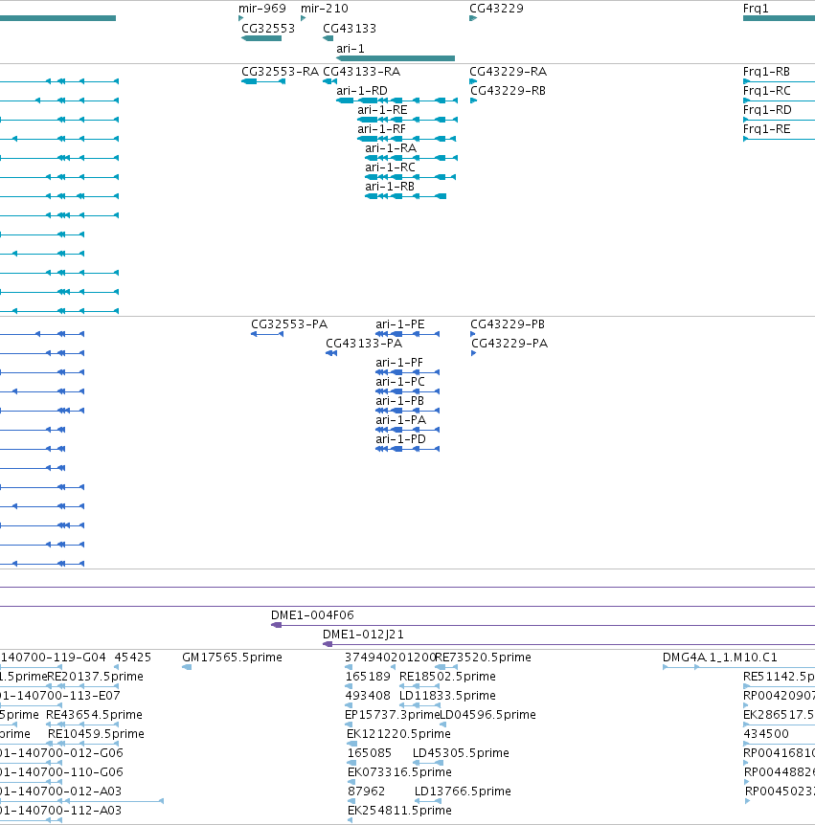Select transcript Frq1-RE
The height and width of the screenshot is (825, 815).
[779, 139]
